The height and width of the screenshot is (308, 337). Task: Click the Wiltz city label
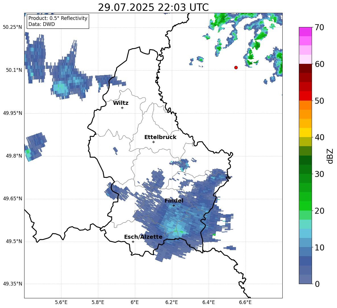(121, 103)
